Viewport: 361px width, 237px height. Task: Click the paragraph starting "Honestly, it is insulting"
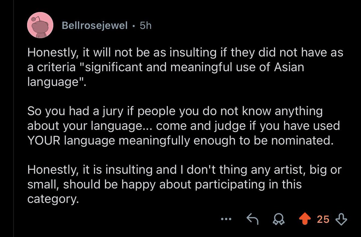pos(184,184)
